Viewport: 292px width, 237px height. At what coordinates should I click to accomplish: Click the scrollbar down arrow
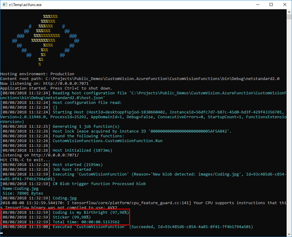click(289, 234)
